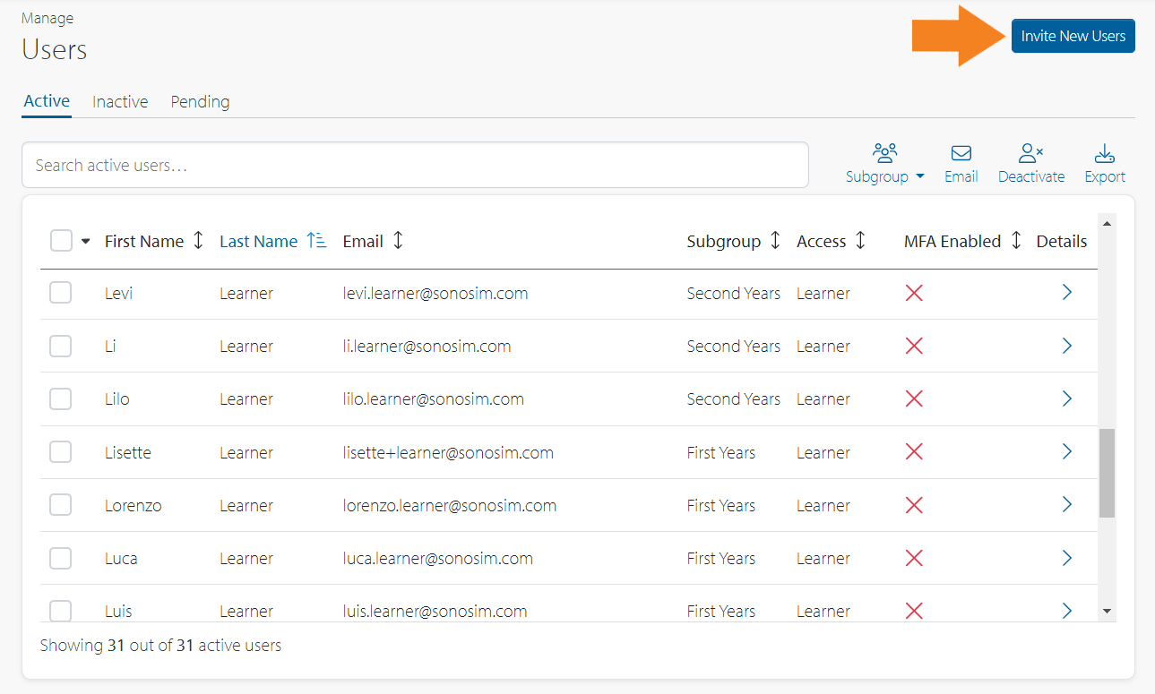Open details for Lorenzo Learner

pyautogui.click(x=1066, y=504)
